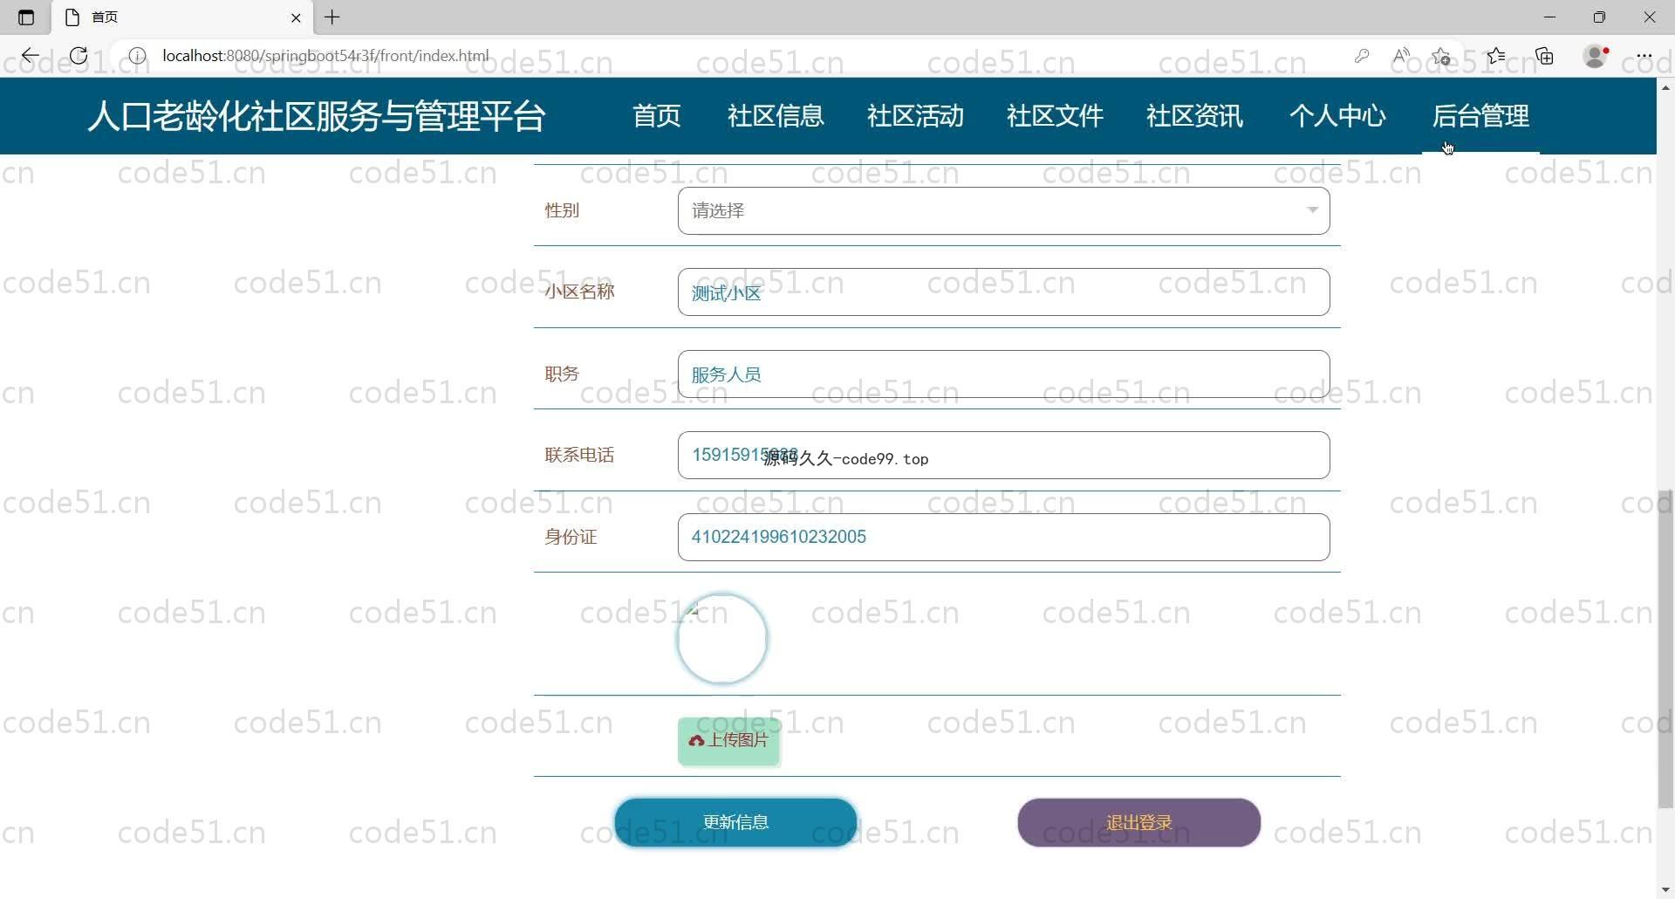Open the password key icon in address bar
Screen dimensions: 1675x899
pos(1361,56)
